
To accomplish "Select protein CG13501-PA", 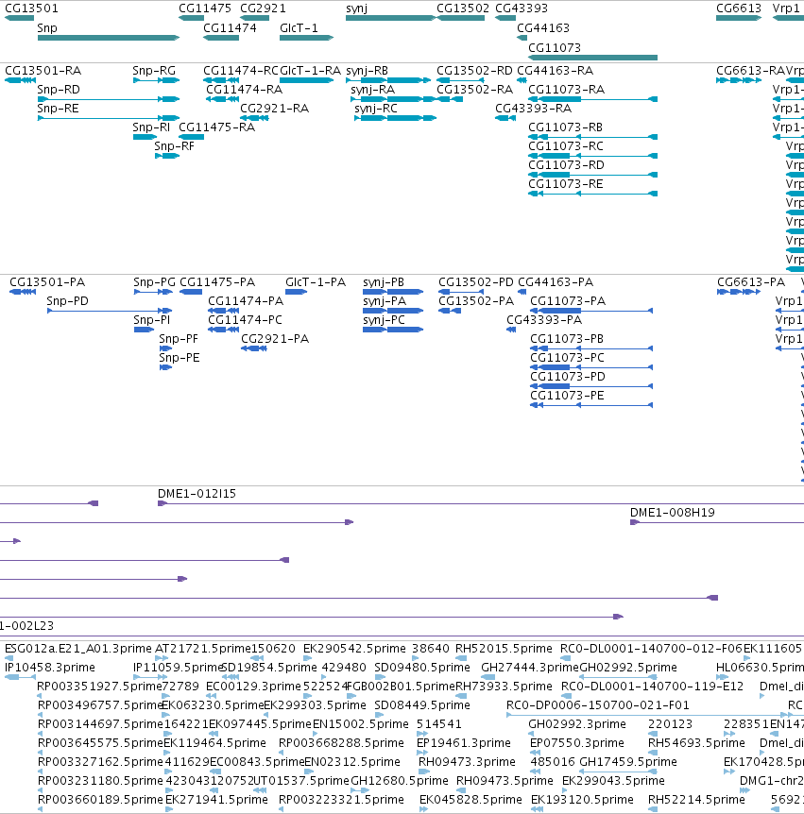I will pyautogui.click(x=23, y=292).
